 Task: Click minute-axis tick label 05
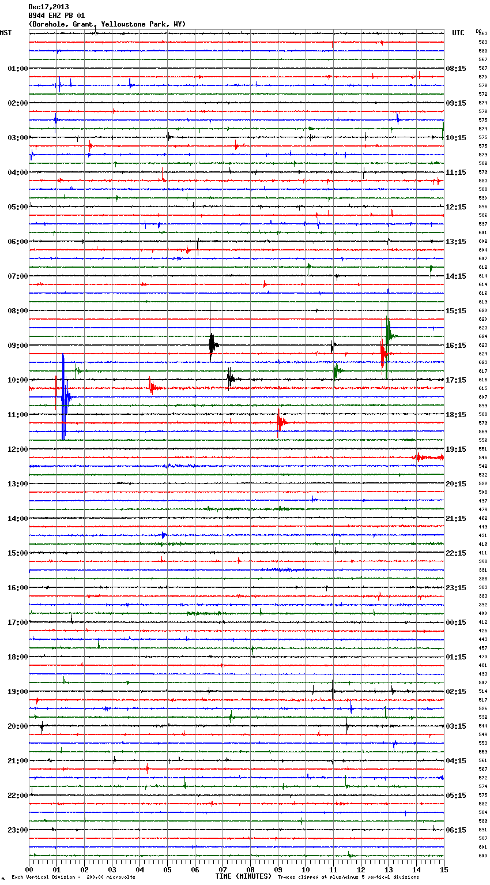tap(167, 870)
